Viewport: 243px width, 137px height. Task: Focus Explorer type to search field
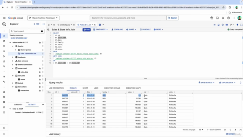pos(27,31)
